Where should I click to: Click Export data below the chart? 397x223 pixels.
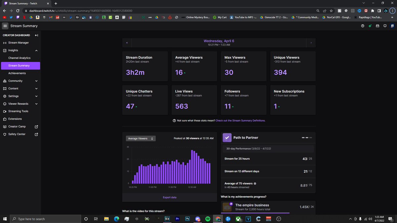coord(170,197)
